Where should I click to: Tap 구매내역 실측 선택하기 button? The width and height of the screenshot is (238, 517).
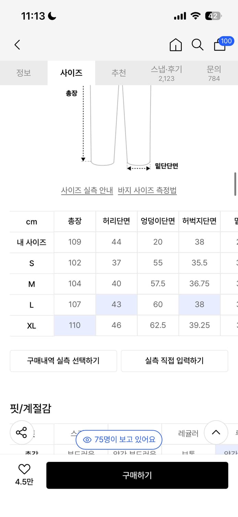click(x=64, y=361)
